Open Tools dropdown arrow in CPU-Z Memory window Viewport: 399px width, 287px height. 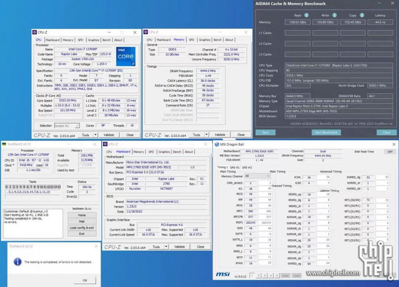pos(206,135)
